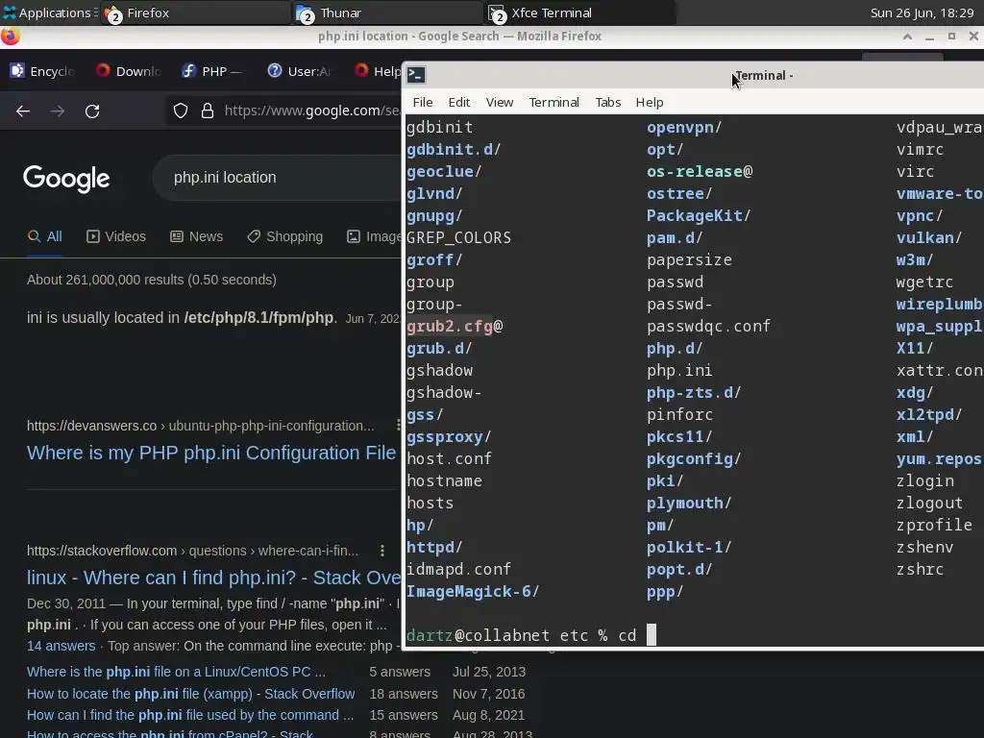Click passwd in the terminal listing
Viewport: 984px width, 738px height.
[676, 282]
